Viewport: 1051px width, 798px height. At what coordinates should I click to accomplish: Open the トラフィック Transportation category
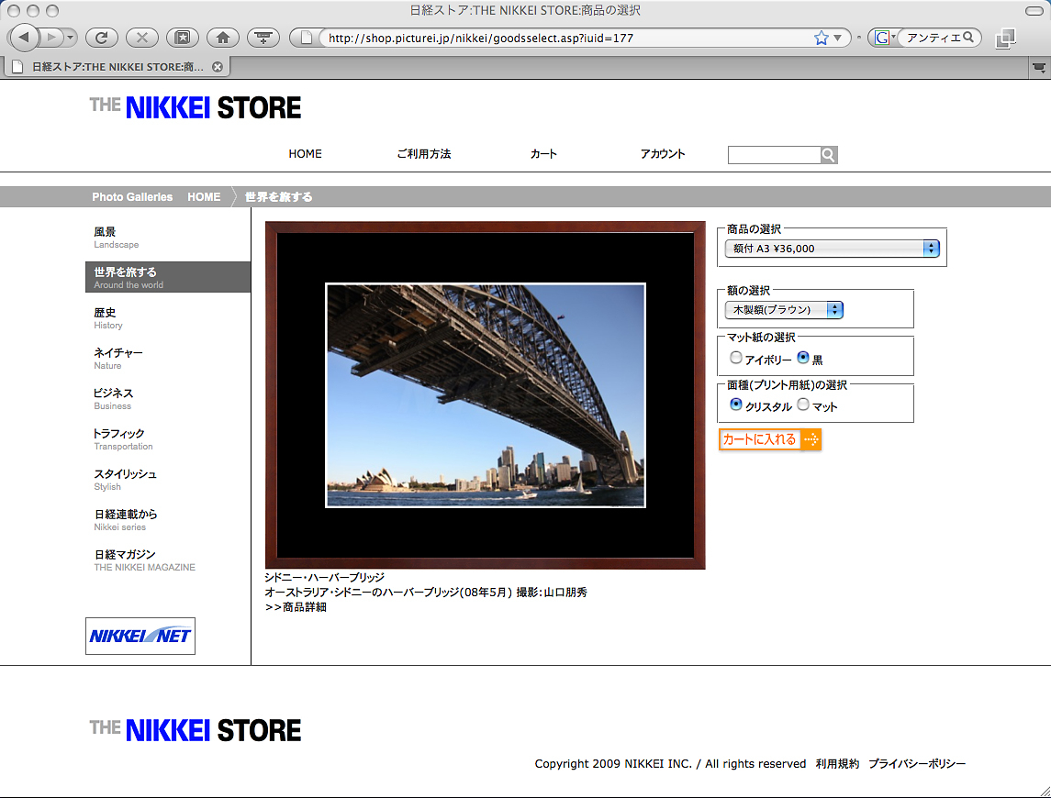[123, 439]
